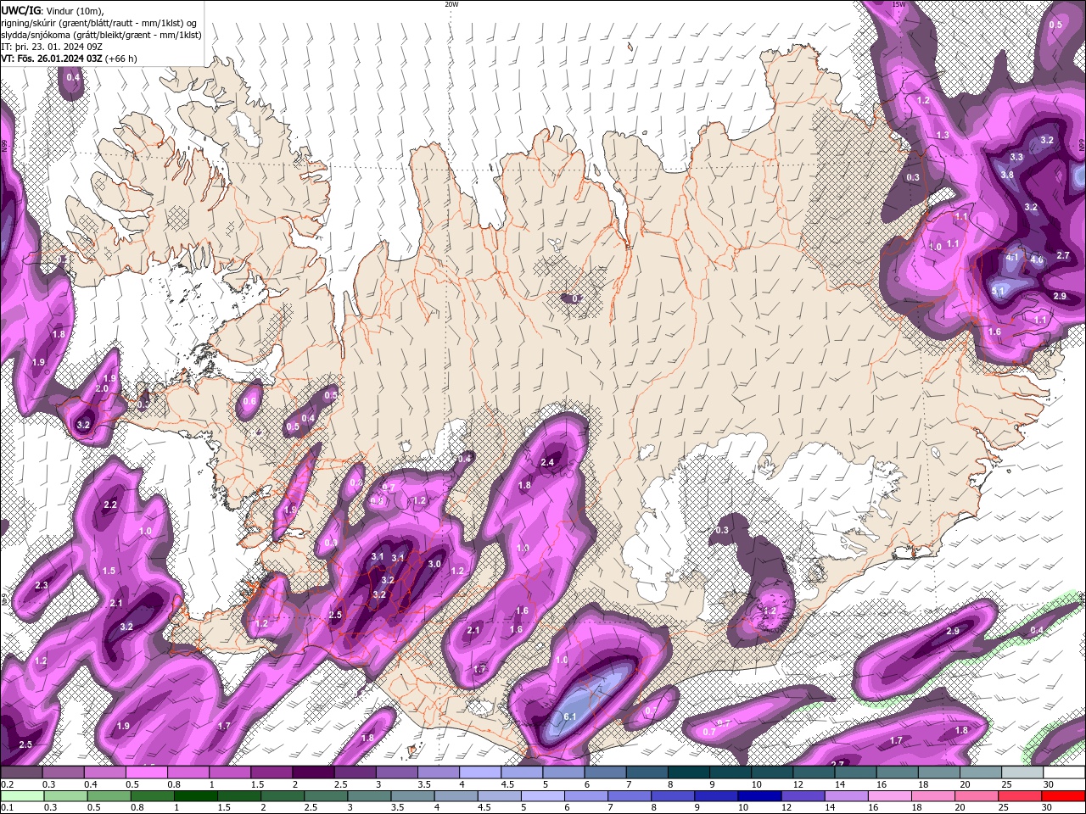The height and width of the screenshot is (814, 1086).
Task: Click the pale green swatch above the 0.1 label
Action: 21,795
